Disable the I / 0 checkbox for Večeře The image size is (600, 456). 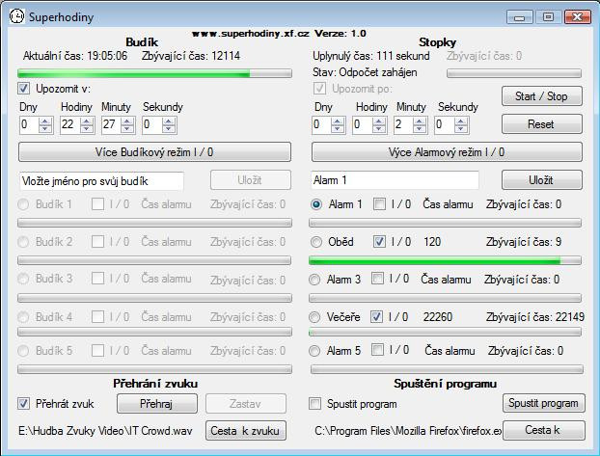click(376, 317)
